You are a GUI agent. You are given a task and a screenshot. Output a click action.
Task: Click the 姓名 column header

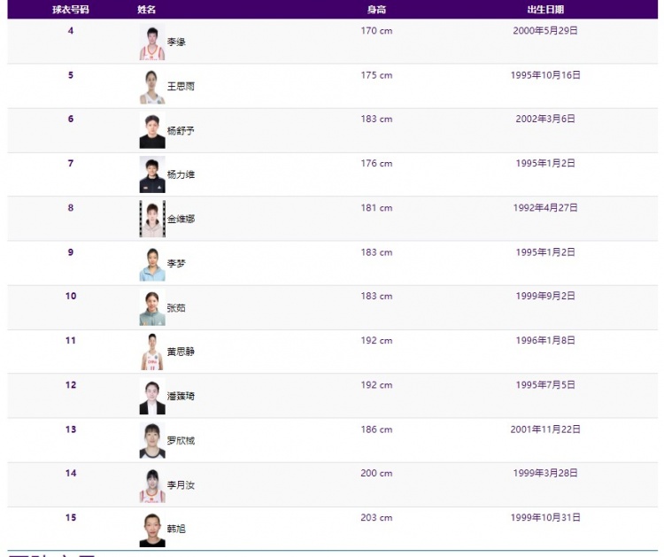click(x=146, y=10)
